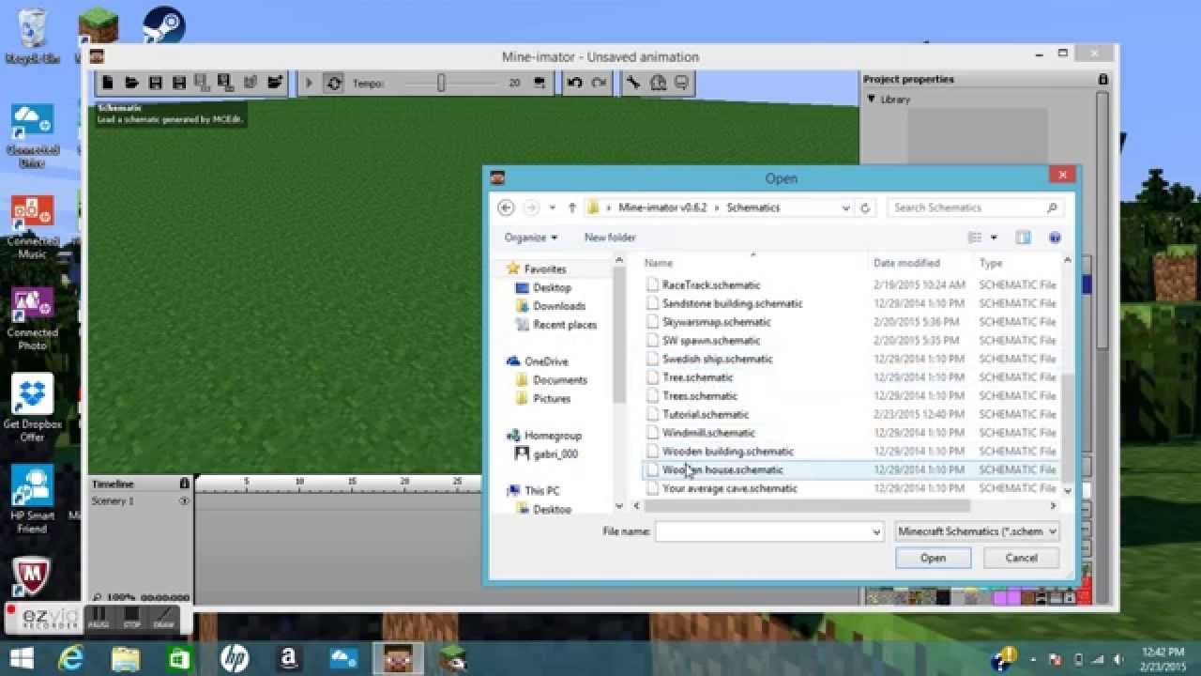
Task: Sort files by Name column header
Action: 659,263
